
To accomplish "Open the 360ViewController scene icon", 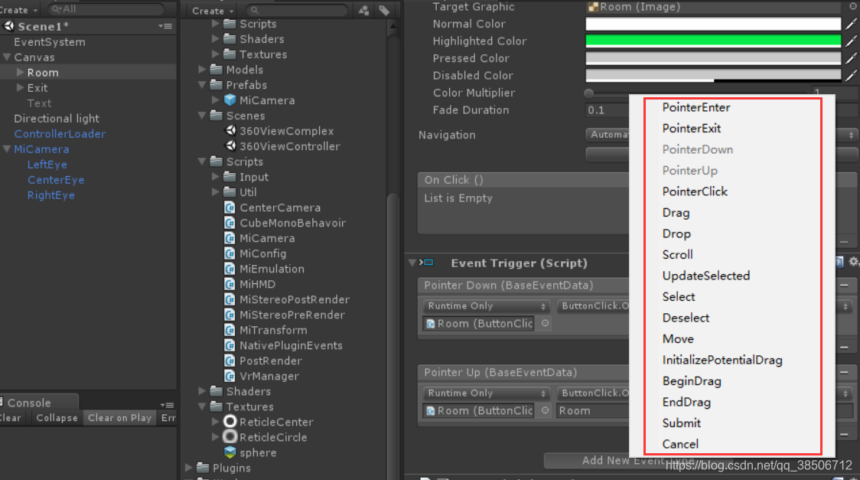I will (231, 146).
